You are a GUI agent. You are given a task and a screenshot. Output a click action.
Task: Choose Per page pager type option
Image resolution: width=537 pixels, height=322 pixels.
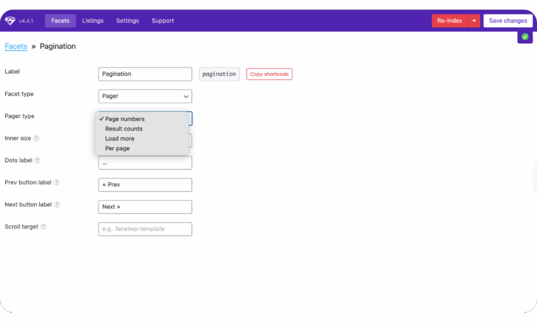click(142, 148)
